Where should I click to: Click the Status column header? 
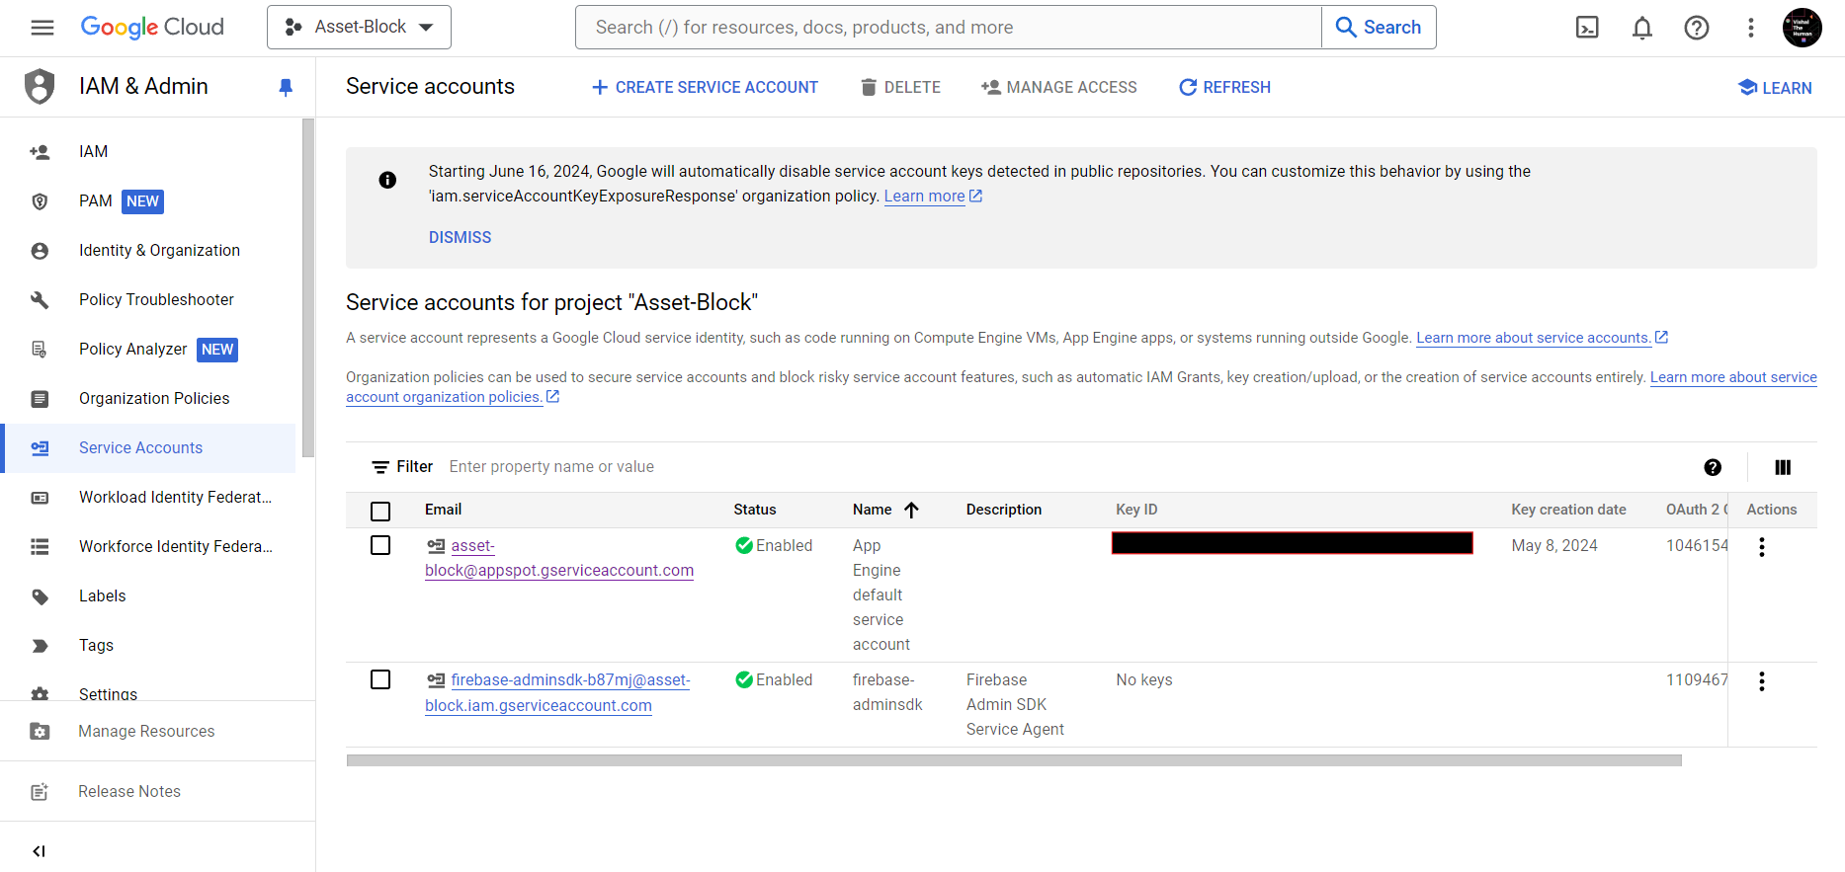(x=755, y=511)
